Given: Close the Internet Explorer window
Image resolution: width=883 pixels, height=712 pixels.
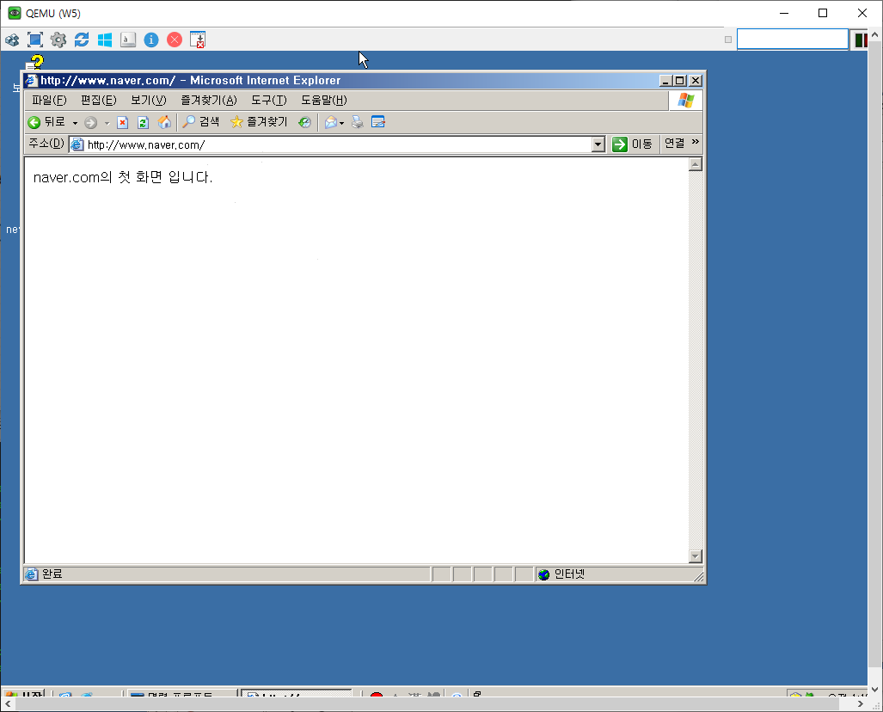Looking at the screenshot, I should coord(696,81).
